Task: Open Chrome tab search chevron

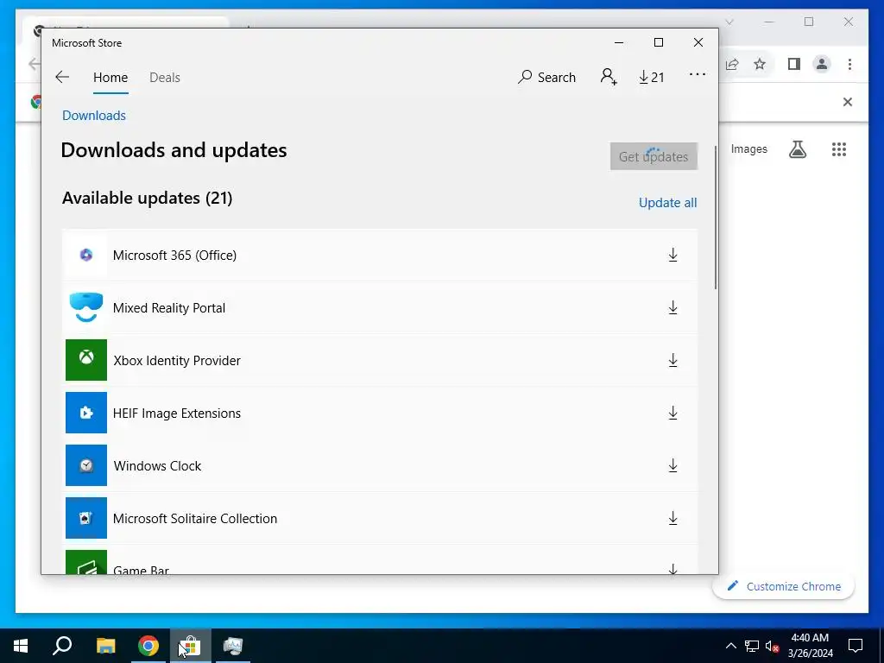Action: click(x=729, y=22)
